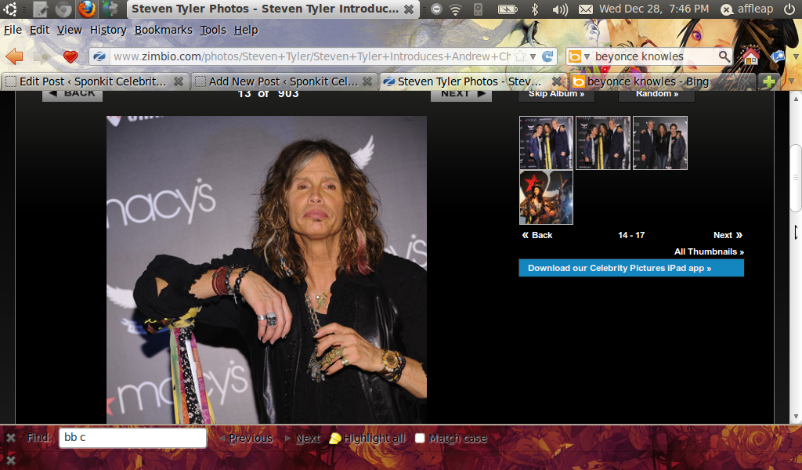Reload the current page

547,56
